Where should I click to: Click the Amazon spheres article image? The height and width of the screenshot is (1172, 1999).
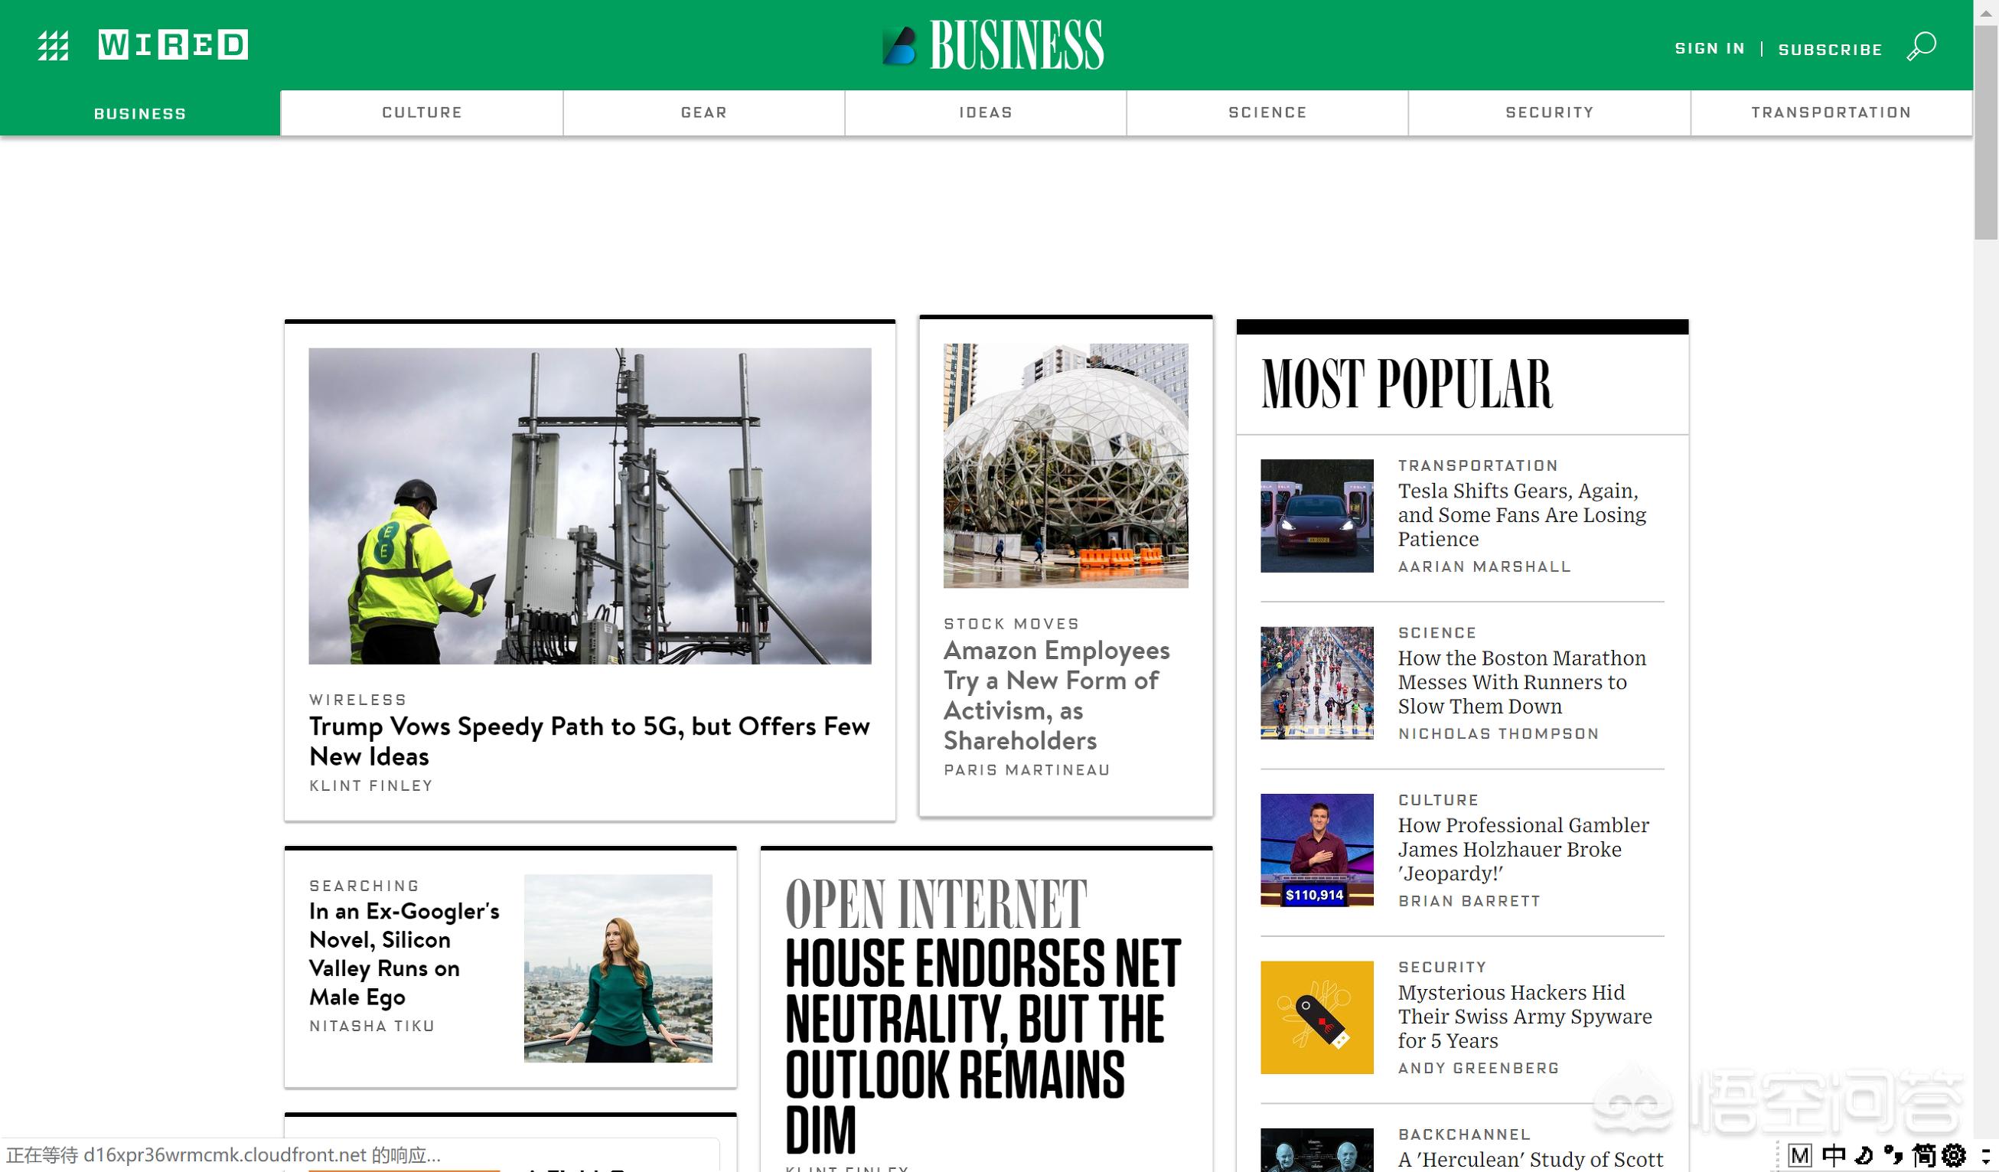pyautogui.click(x=1065, y=465)
